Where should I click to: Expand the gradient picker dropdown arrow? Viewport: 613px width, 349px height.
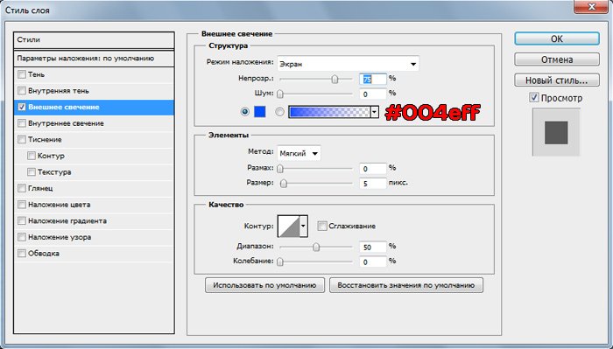pos(375,112)
